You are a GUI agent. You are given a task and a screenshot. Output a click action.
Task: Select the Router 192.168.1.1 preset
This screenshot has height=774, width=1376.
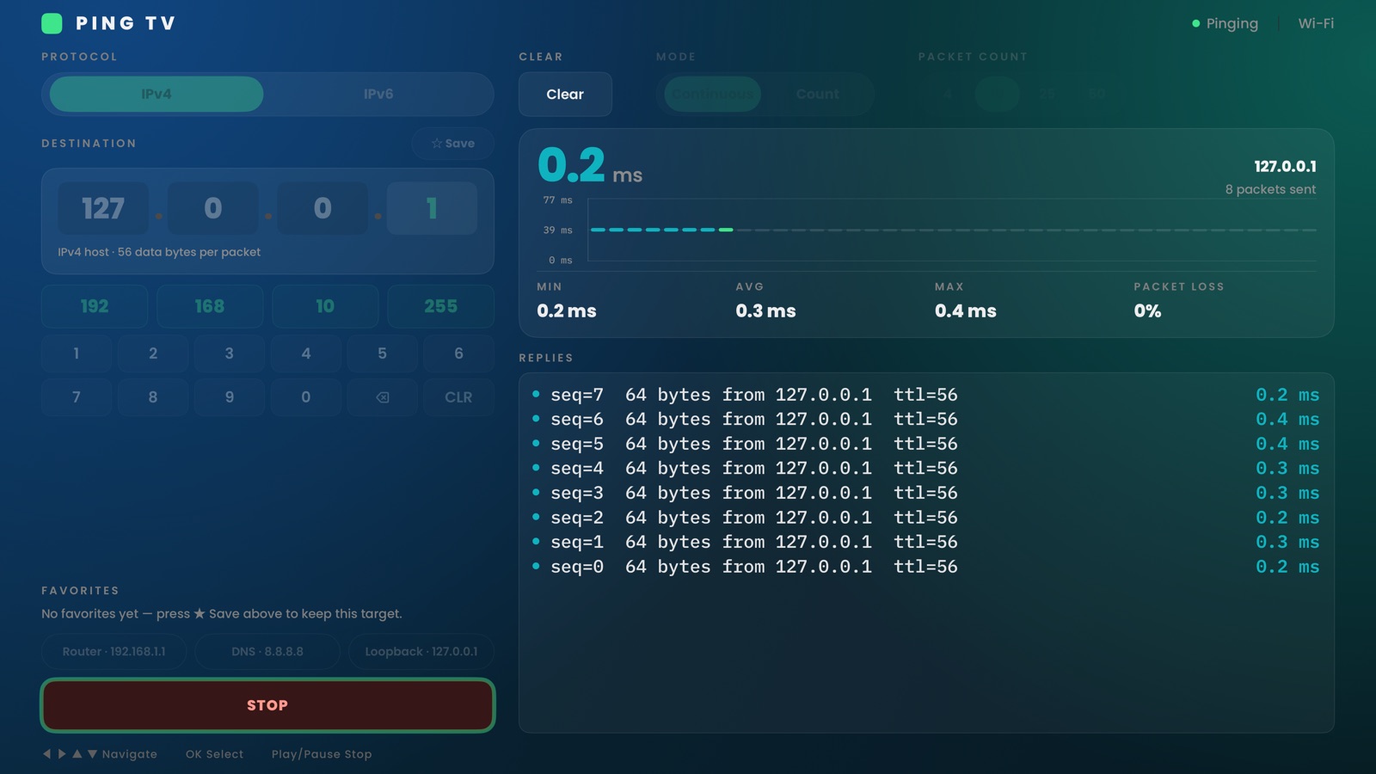click(x=114, y=652)
